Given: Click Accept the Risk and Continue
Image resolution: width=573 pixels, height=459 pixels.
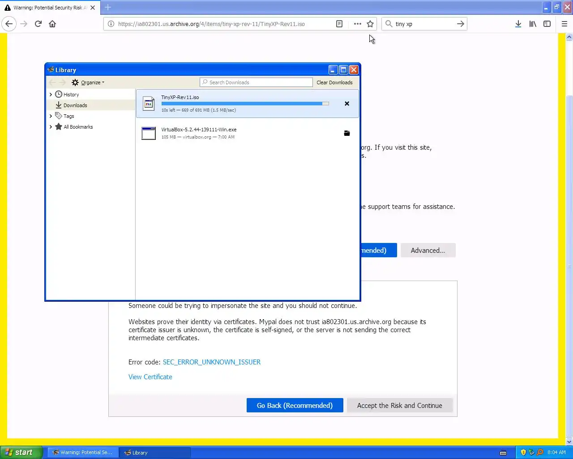Looking at the screenshot, I should (x=400, y=405).
